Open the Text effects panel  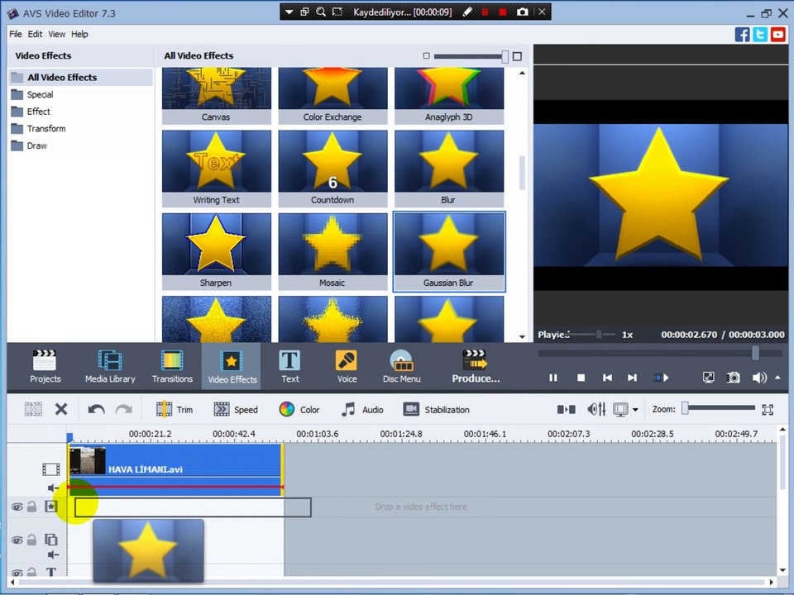pos(290,366)
